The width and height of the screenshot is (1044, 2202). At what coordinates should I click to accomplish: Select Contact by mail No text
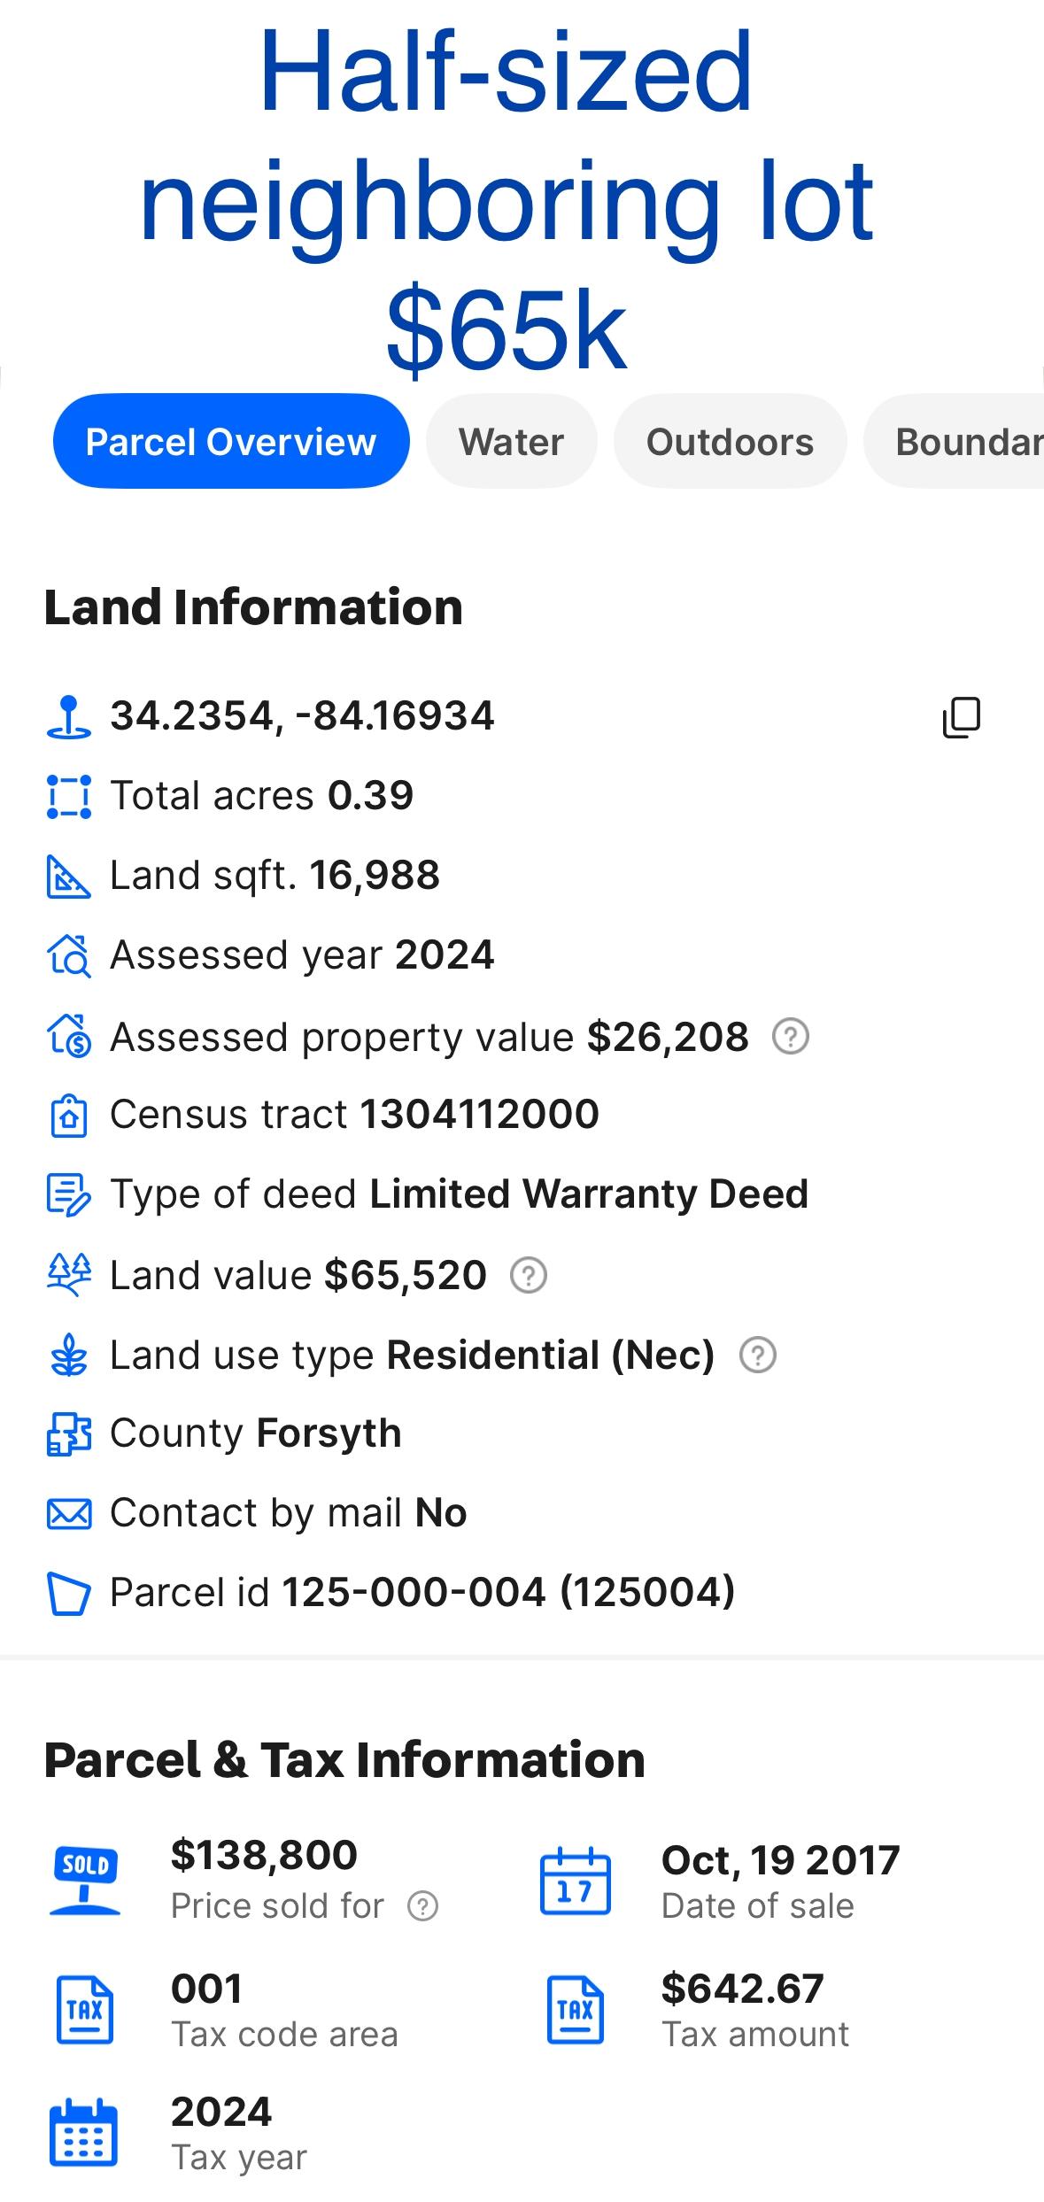click(x=289, y=1512)
